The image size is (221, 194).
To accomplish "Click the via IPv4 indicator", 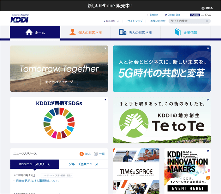I will pos(206,15).
